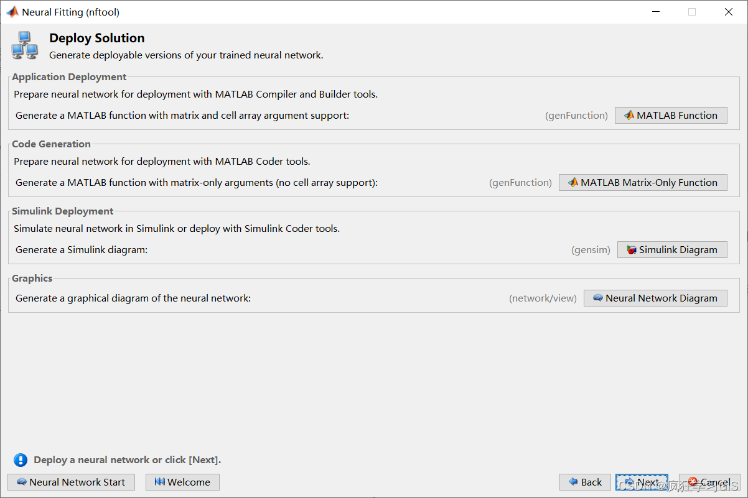This screenshot has height=498, width=748.
Task: Click the 'Deploy a neural network' status message
Action: (128, 460)
